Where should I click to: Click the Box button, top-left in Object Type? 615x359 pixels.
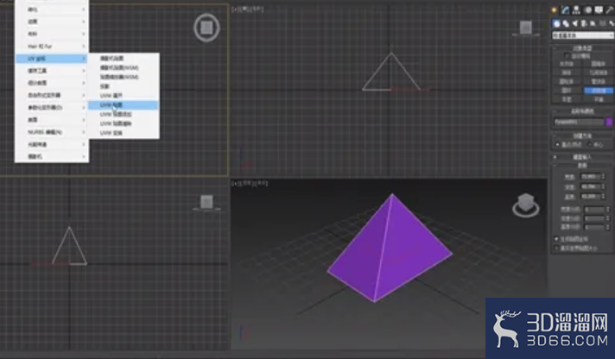tap(567, 64)
